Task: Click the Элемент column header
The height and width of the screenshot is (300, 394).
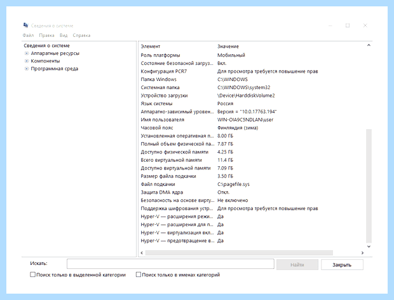Action: click(x=150, y=46)
